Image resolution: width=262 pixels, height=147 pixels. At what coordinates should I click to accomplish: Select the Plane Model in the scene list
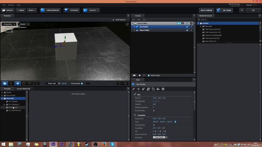point(145,30)
